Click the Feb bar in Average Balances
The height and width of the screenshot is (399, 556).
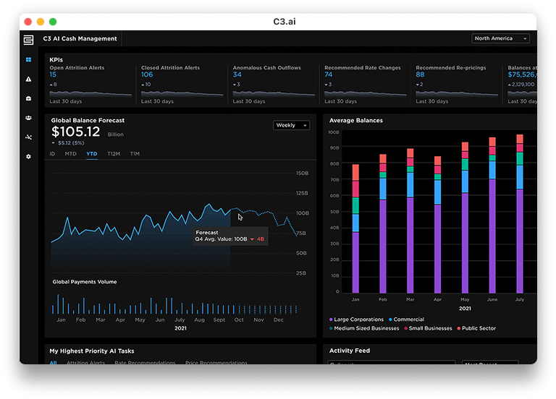point(382,224)
